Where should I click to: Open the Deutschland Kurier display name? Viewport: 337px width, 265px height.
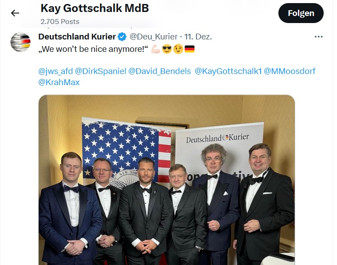(x=77, y=37)
